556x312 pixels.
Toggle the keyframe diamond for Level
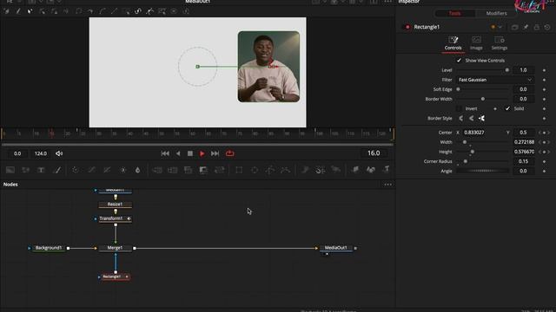click(x=545, y=70)
